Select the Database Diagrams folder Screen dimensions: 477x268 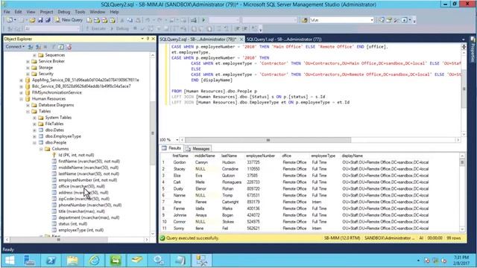[x=56, y=105]
